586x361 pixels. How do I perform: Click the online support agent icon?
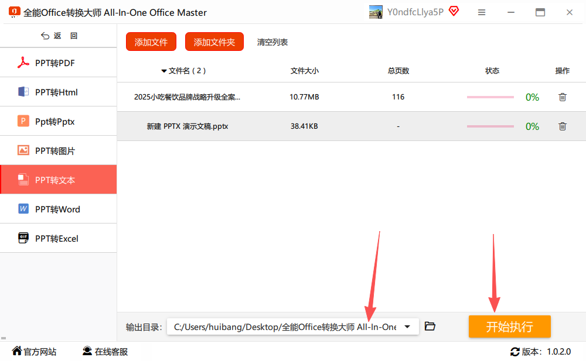pyautogui.click(x=87, y=351)
